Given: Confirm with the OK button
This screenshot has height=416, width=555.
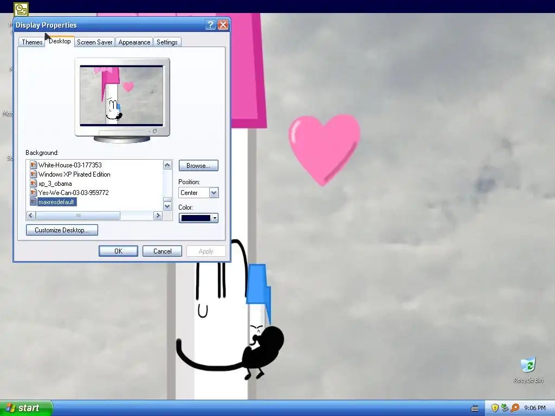Looking at the screenshot, I should click(x=118, y=251).
